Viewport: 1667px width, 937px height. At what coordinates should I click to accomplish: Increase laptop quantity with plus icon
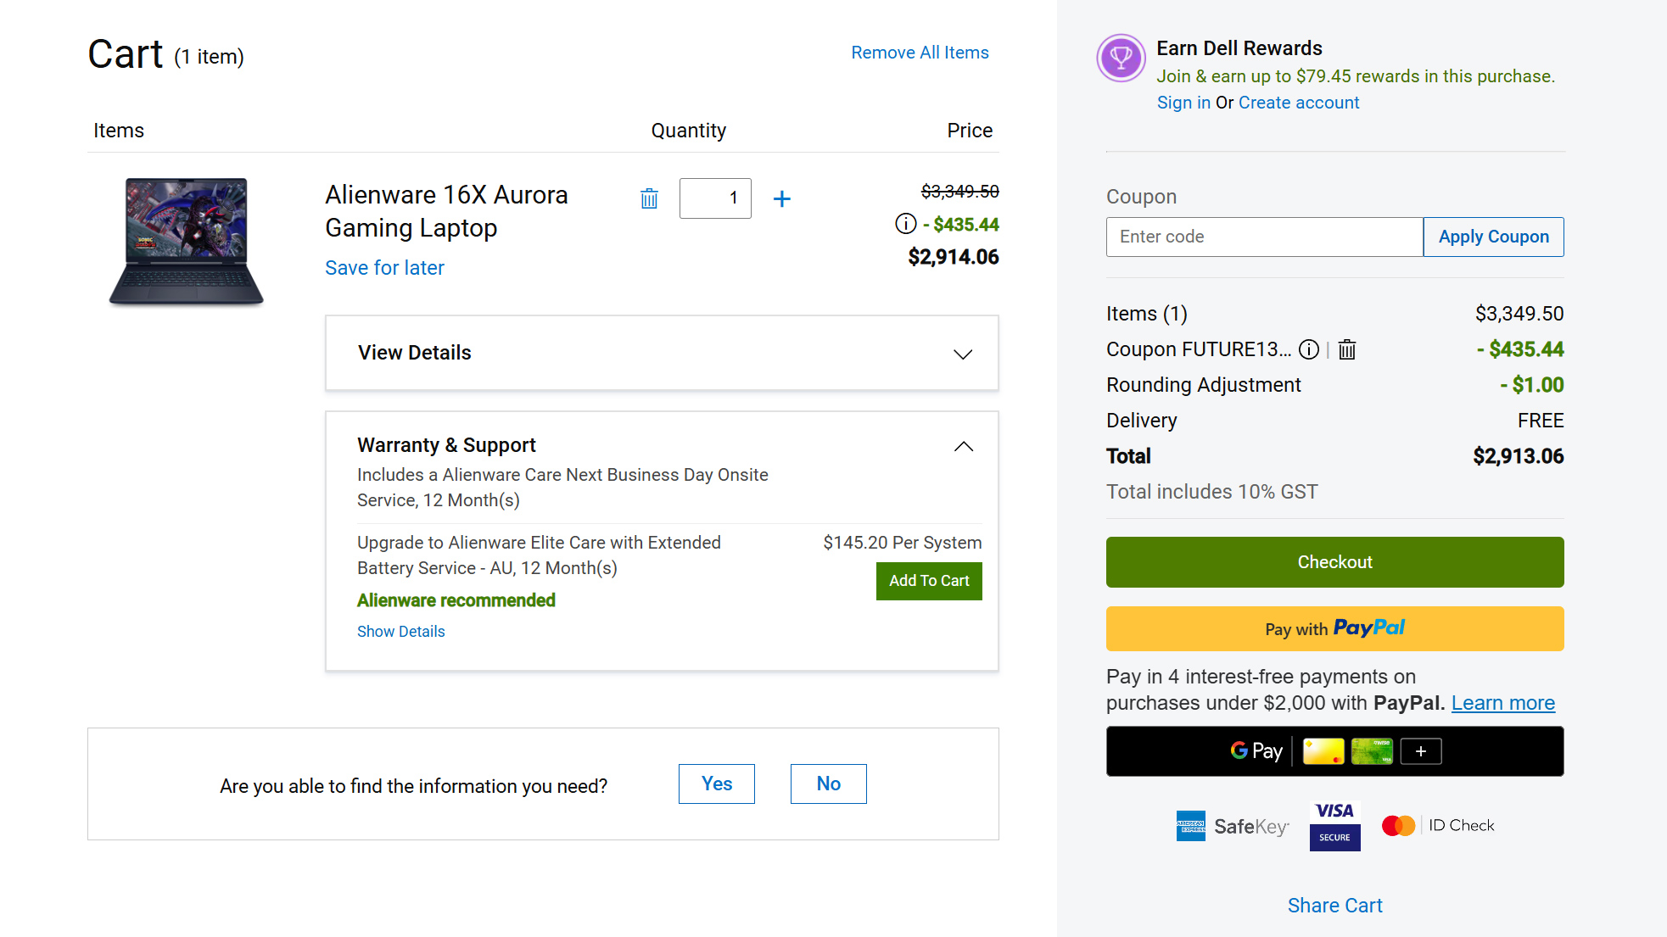click(x=781, y=198)
